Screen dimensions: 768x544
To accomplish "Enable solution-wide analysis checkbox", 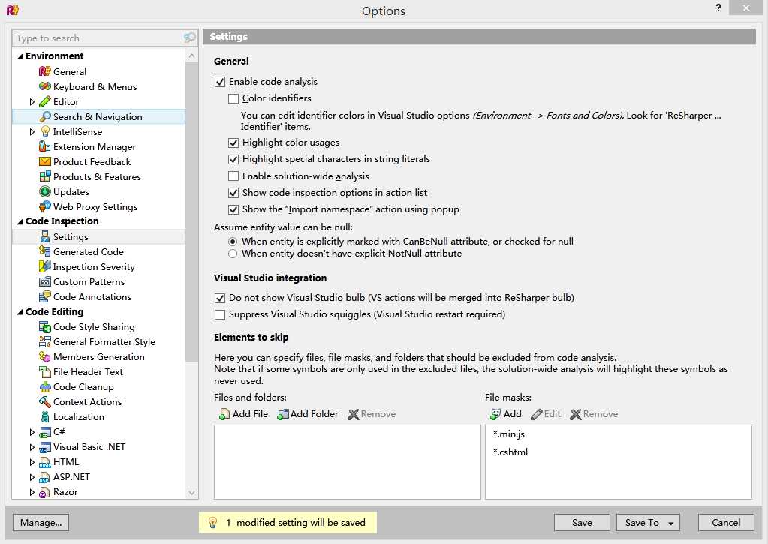I will point(233,176).
